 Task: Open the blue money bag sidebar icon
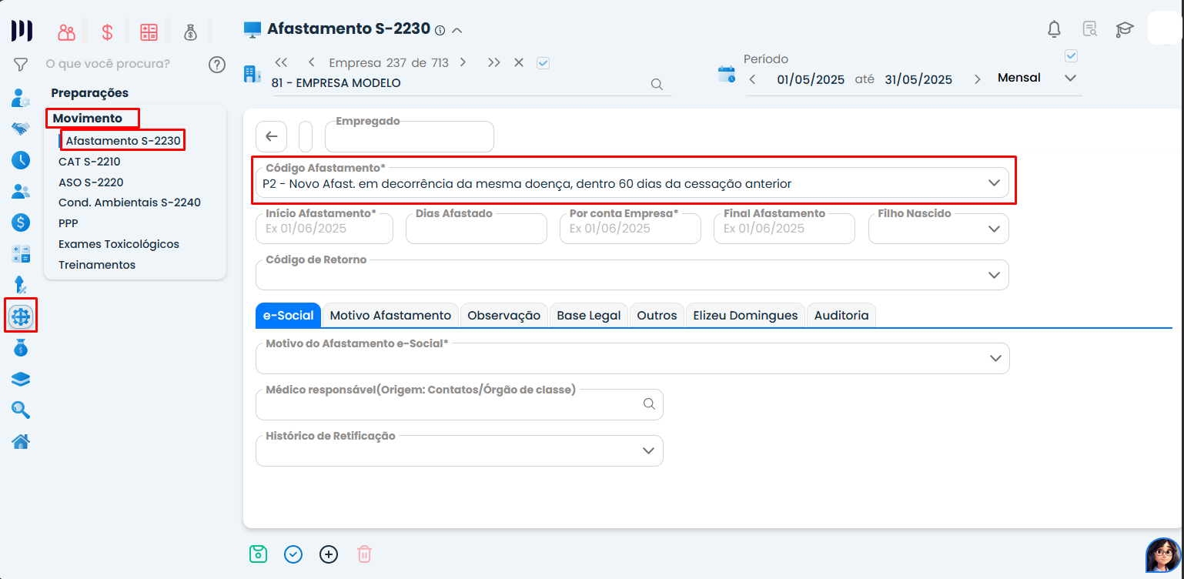pos(21,348)
